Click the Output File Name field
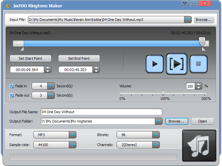Image resolution: width=222 pixels, height=166 pixels. [x=101, y=112]
